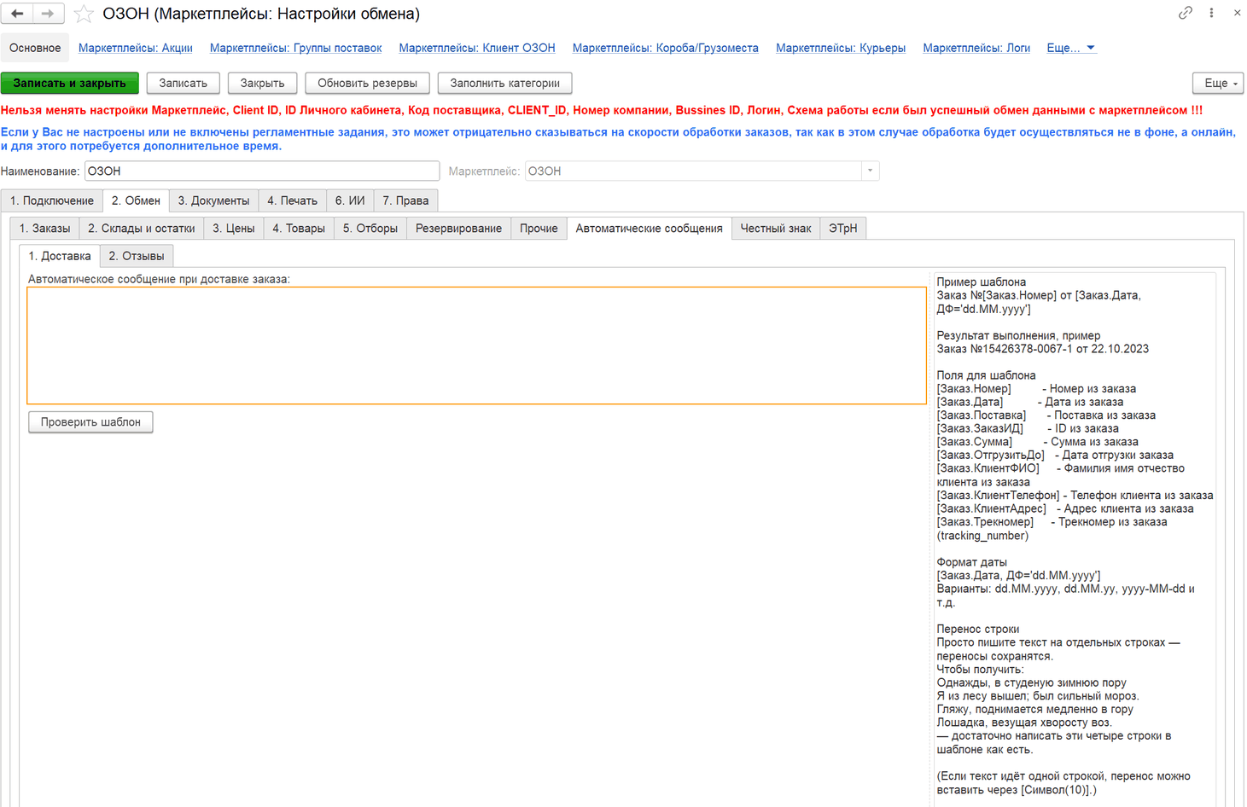Click the Обновить резервы button
This screenshot has width=1247, height=807.
click(x=367, y=83)
